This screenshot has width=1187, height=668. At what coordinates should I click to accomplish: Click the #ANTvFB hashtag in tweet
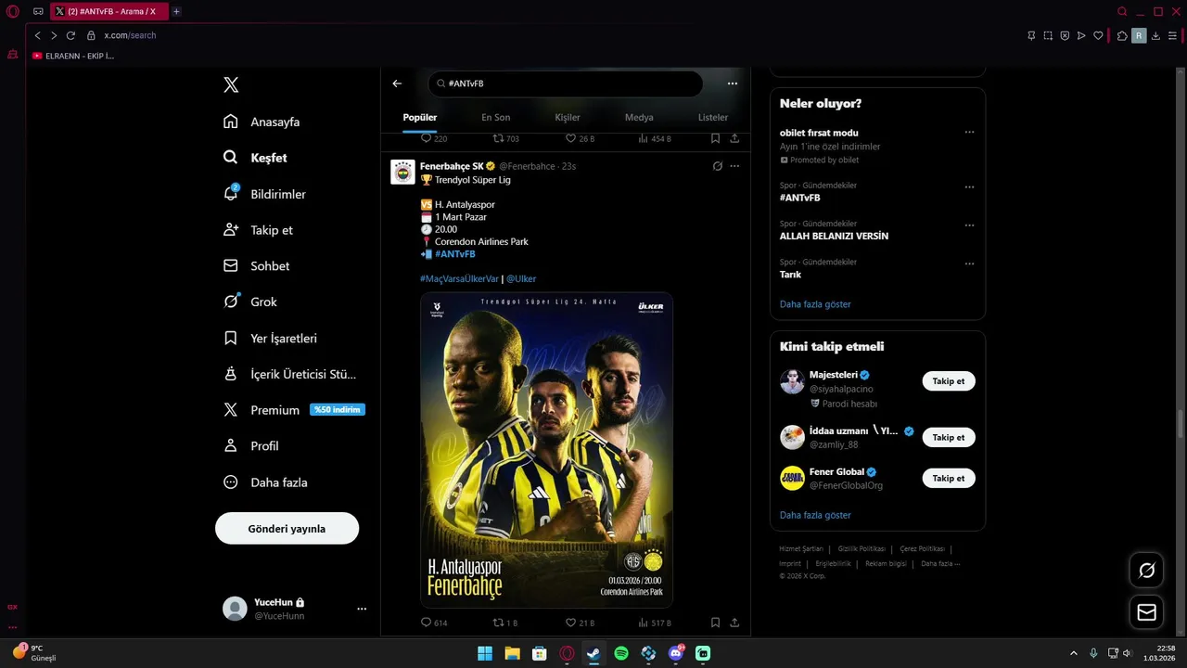pyautogui.click(x=454, y=254)
